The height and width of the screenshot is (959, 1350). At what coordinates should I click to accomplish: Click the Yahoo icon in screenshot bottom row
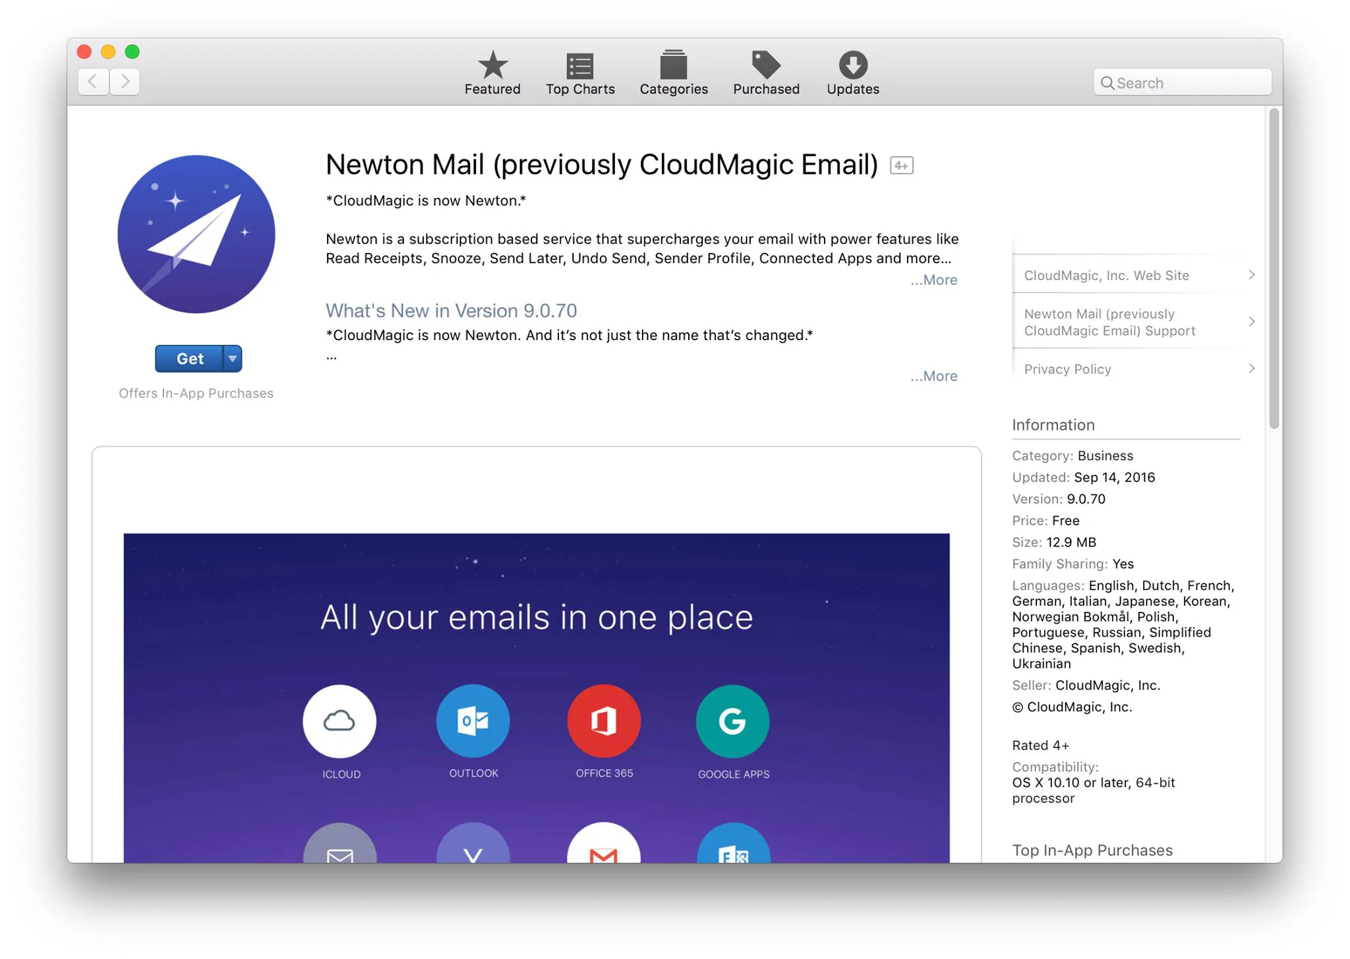473,843
